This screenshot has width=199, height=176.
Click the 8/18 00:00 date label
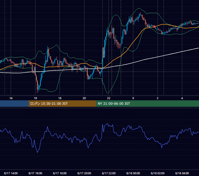tap(133, 173)
